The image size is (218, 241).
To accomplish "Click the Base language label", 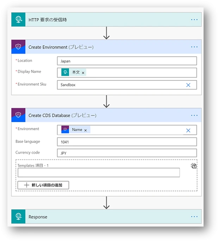I will (28, 142).
